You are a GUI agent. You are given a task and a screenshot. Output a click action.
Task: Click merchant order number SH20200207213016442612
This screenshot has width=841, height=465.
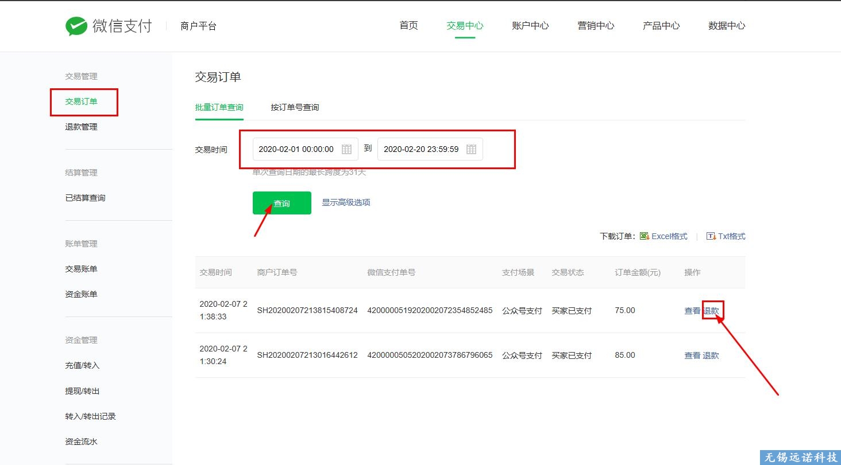pyautogui.click(x=307, y=355)
